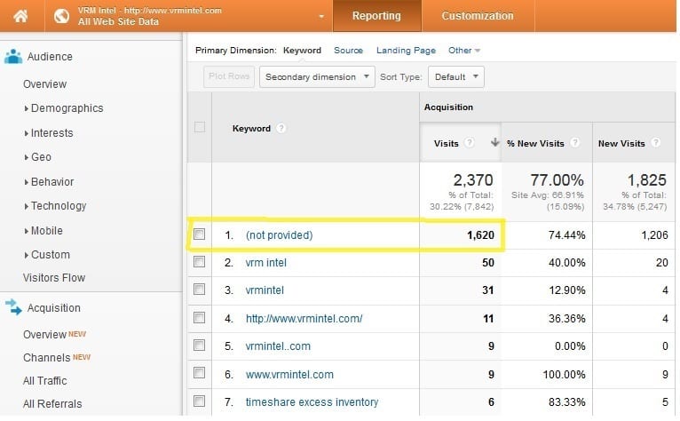Click help icon beside % New Visits
This screenshot has height=421, width=680.
tap(575, 143)
